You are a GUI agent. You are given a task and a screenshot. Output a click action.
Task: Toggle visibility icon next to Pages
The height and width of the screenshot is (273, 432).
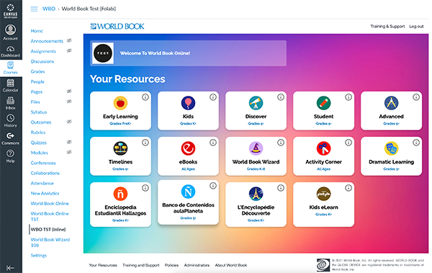pyautogui.click(x=69, y=91)
